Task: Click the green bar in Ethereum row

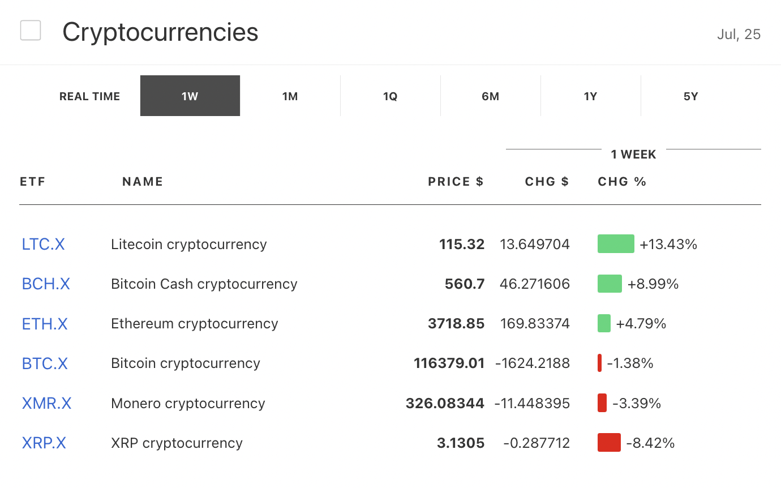Action: pos(604,323)
